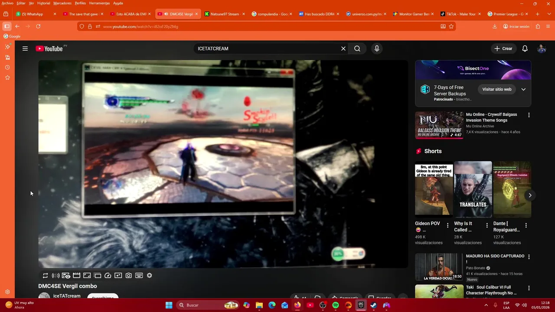The height and width of the screenshot is (312, 555).
Task: Start voice search with the microphone
Action: coord(377,49)
